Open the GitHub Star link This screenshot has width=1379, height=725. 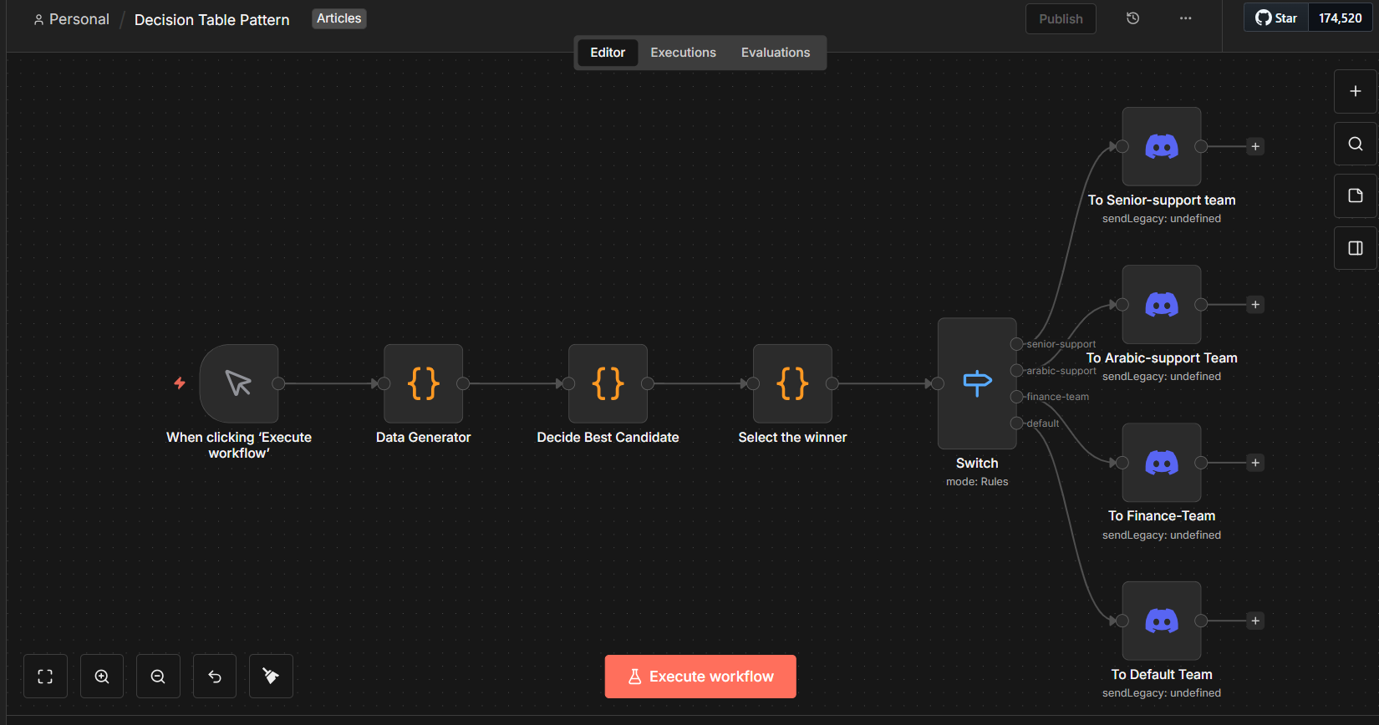1276,18
